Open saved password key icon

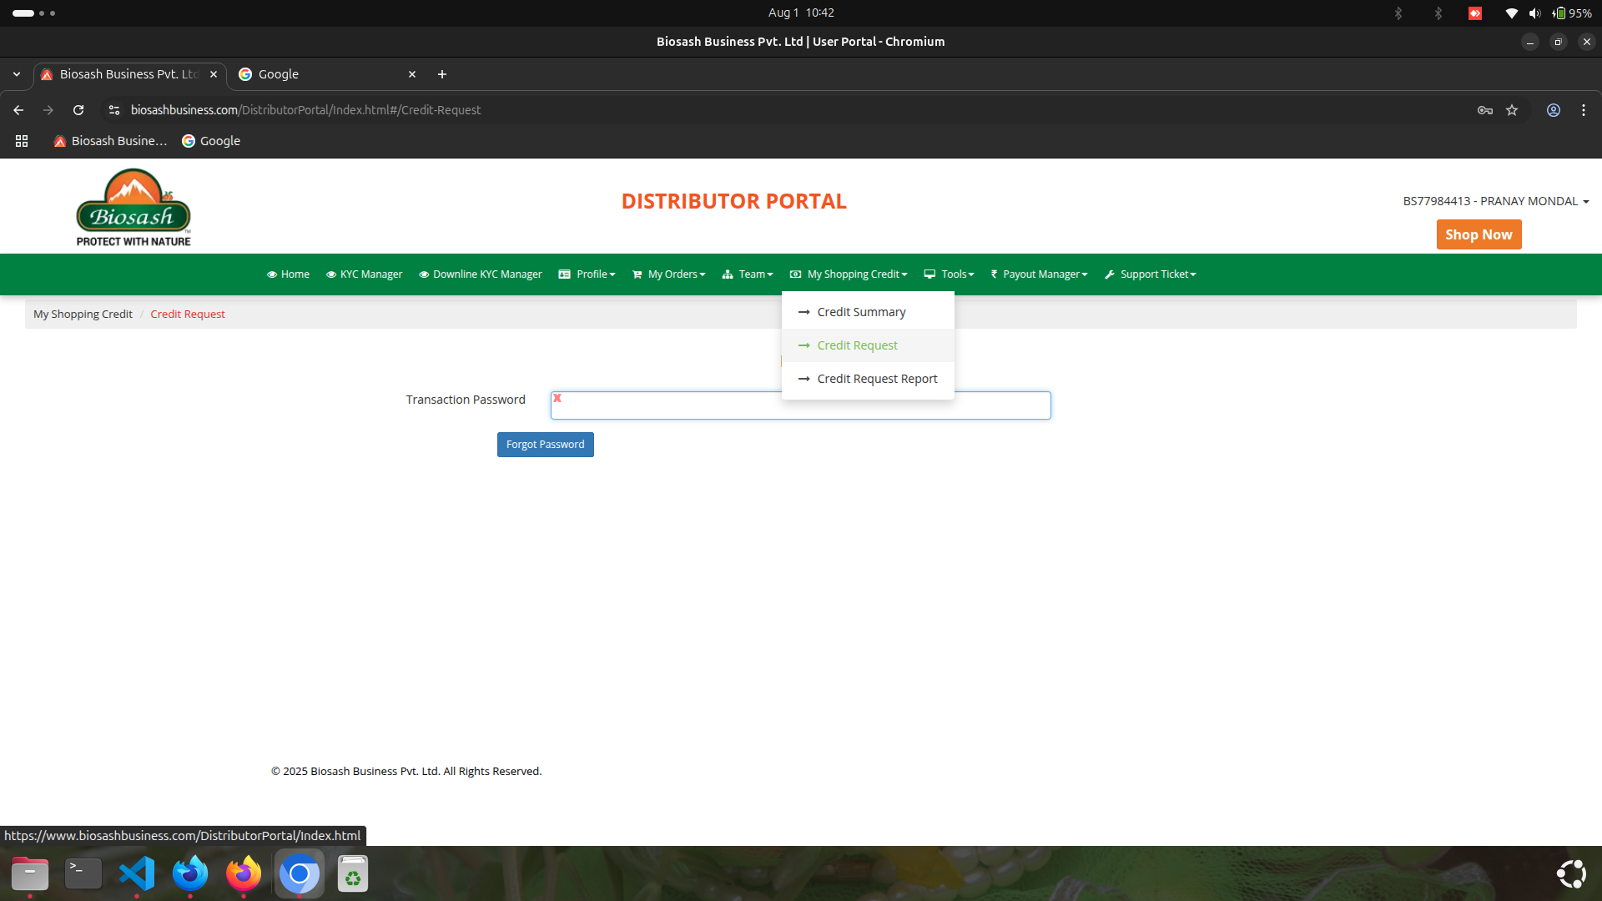coord(1484,110)
